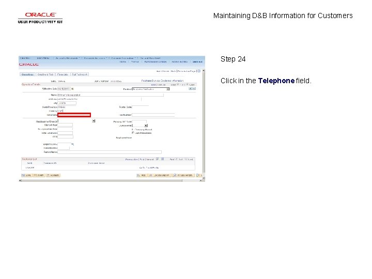Viewport: 372px width, 279px height.
Task: Click the Update/Display button
Action: [x=160, y=175]
